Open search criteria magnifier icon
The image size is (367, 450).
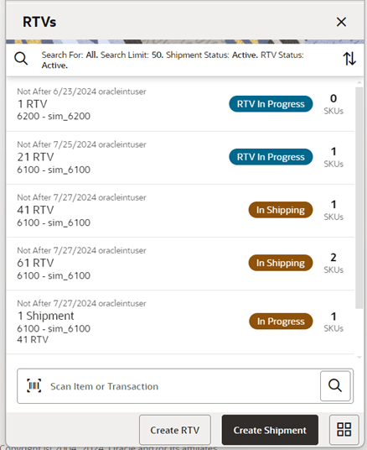21,59
